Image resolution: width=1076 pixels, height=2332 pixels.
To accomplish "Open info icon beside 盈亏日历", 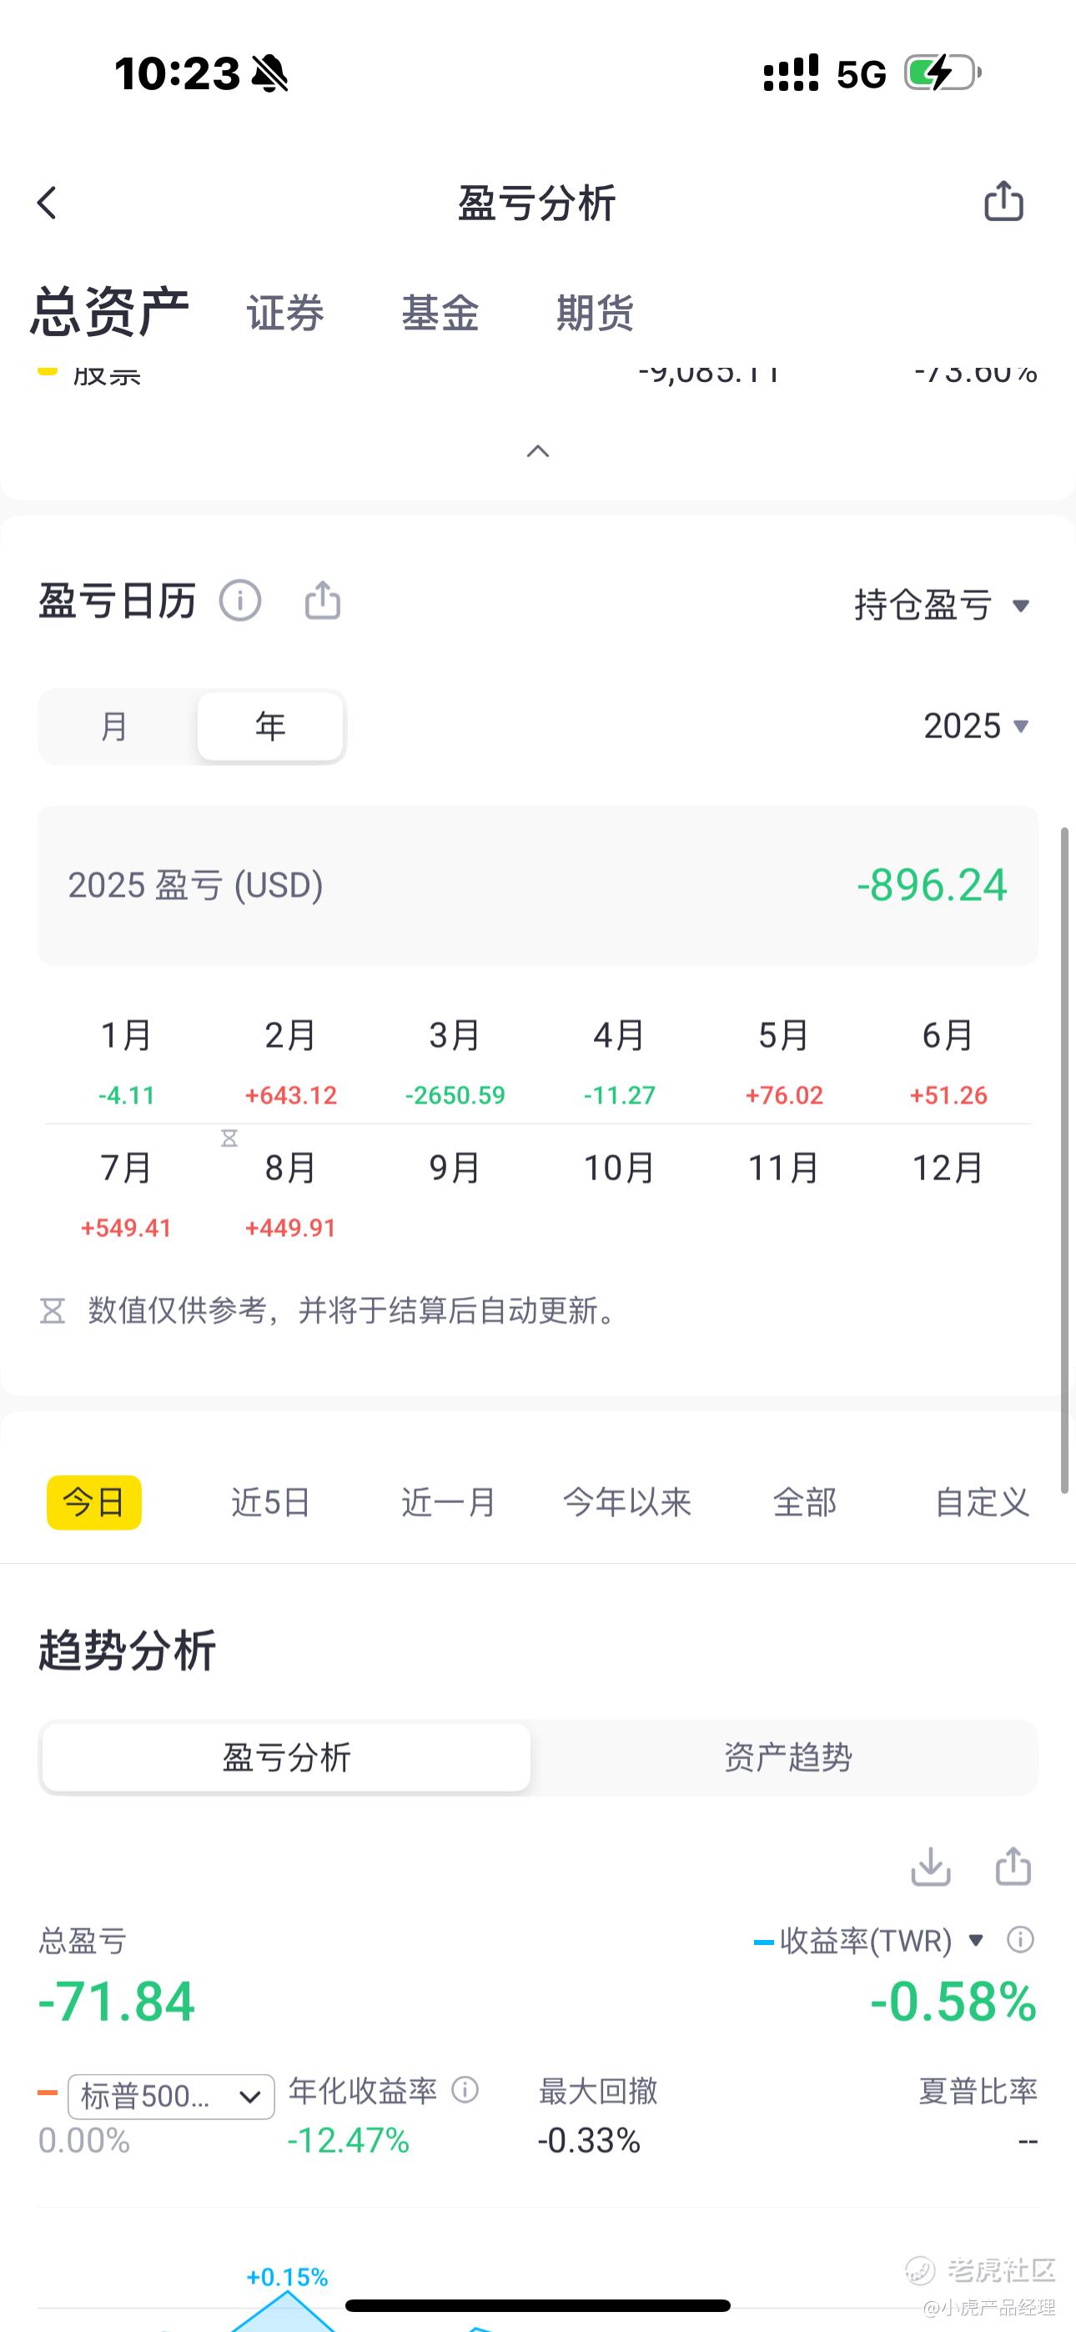I will (x=240, y=601).
